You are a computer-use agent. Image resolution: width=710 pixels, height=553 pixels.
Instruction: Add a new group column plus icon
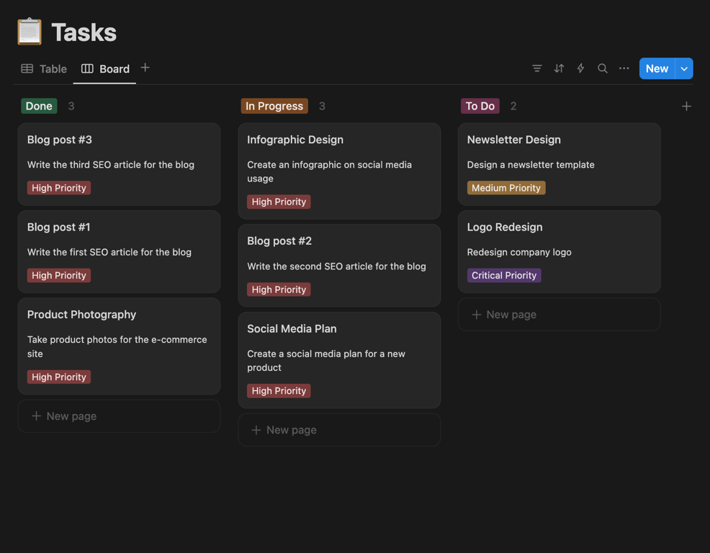(x=686, y=107)
